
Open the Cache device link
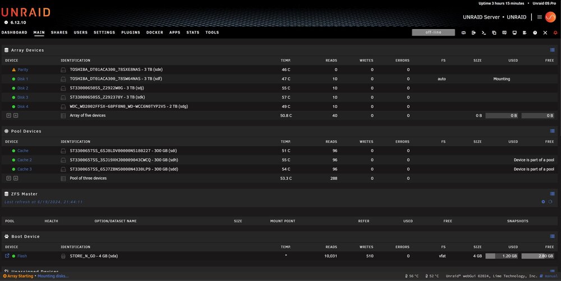click(23, 151)
